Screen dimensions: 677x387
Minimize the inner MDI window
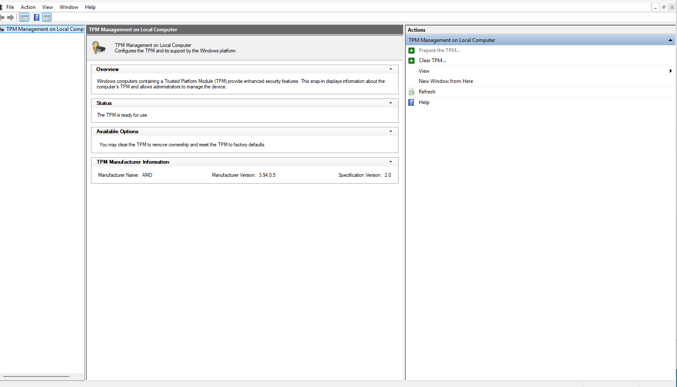(655, 7)
